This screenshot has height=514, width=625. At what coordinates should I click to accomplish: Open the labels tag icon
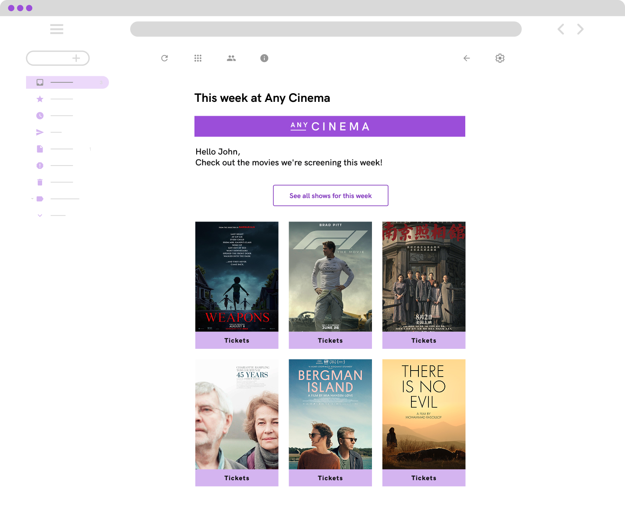[x=40, y=199]
